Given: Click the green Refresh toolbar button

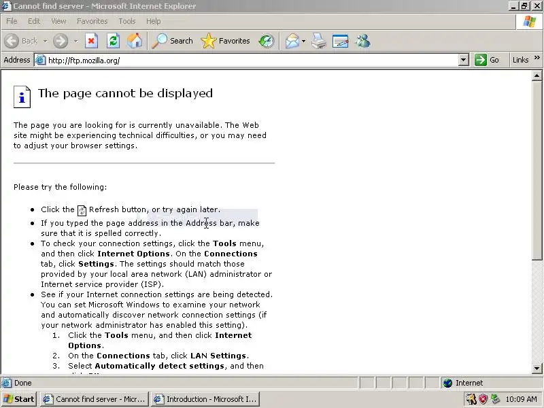Looking at the screenshot, I should [x=113, y=41].
